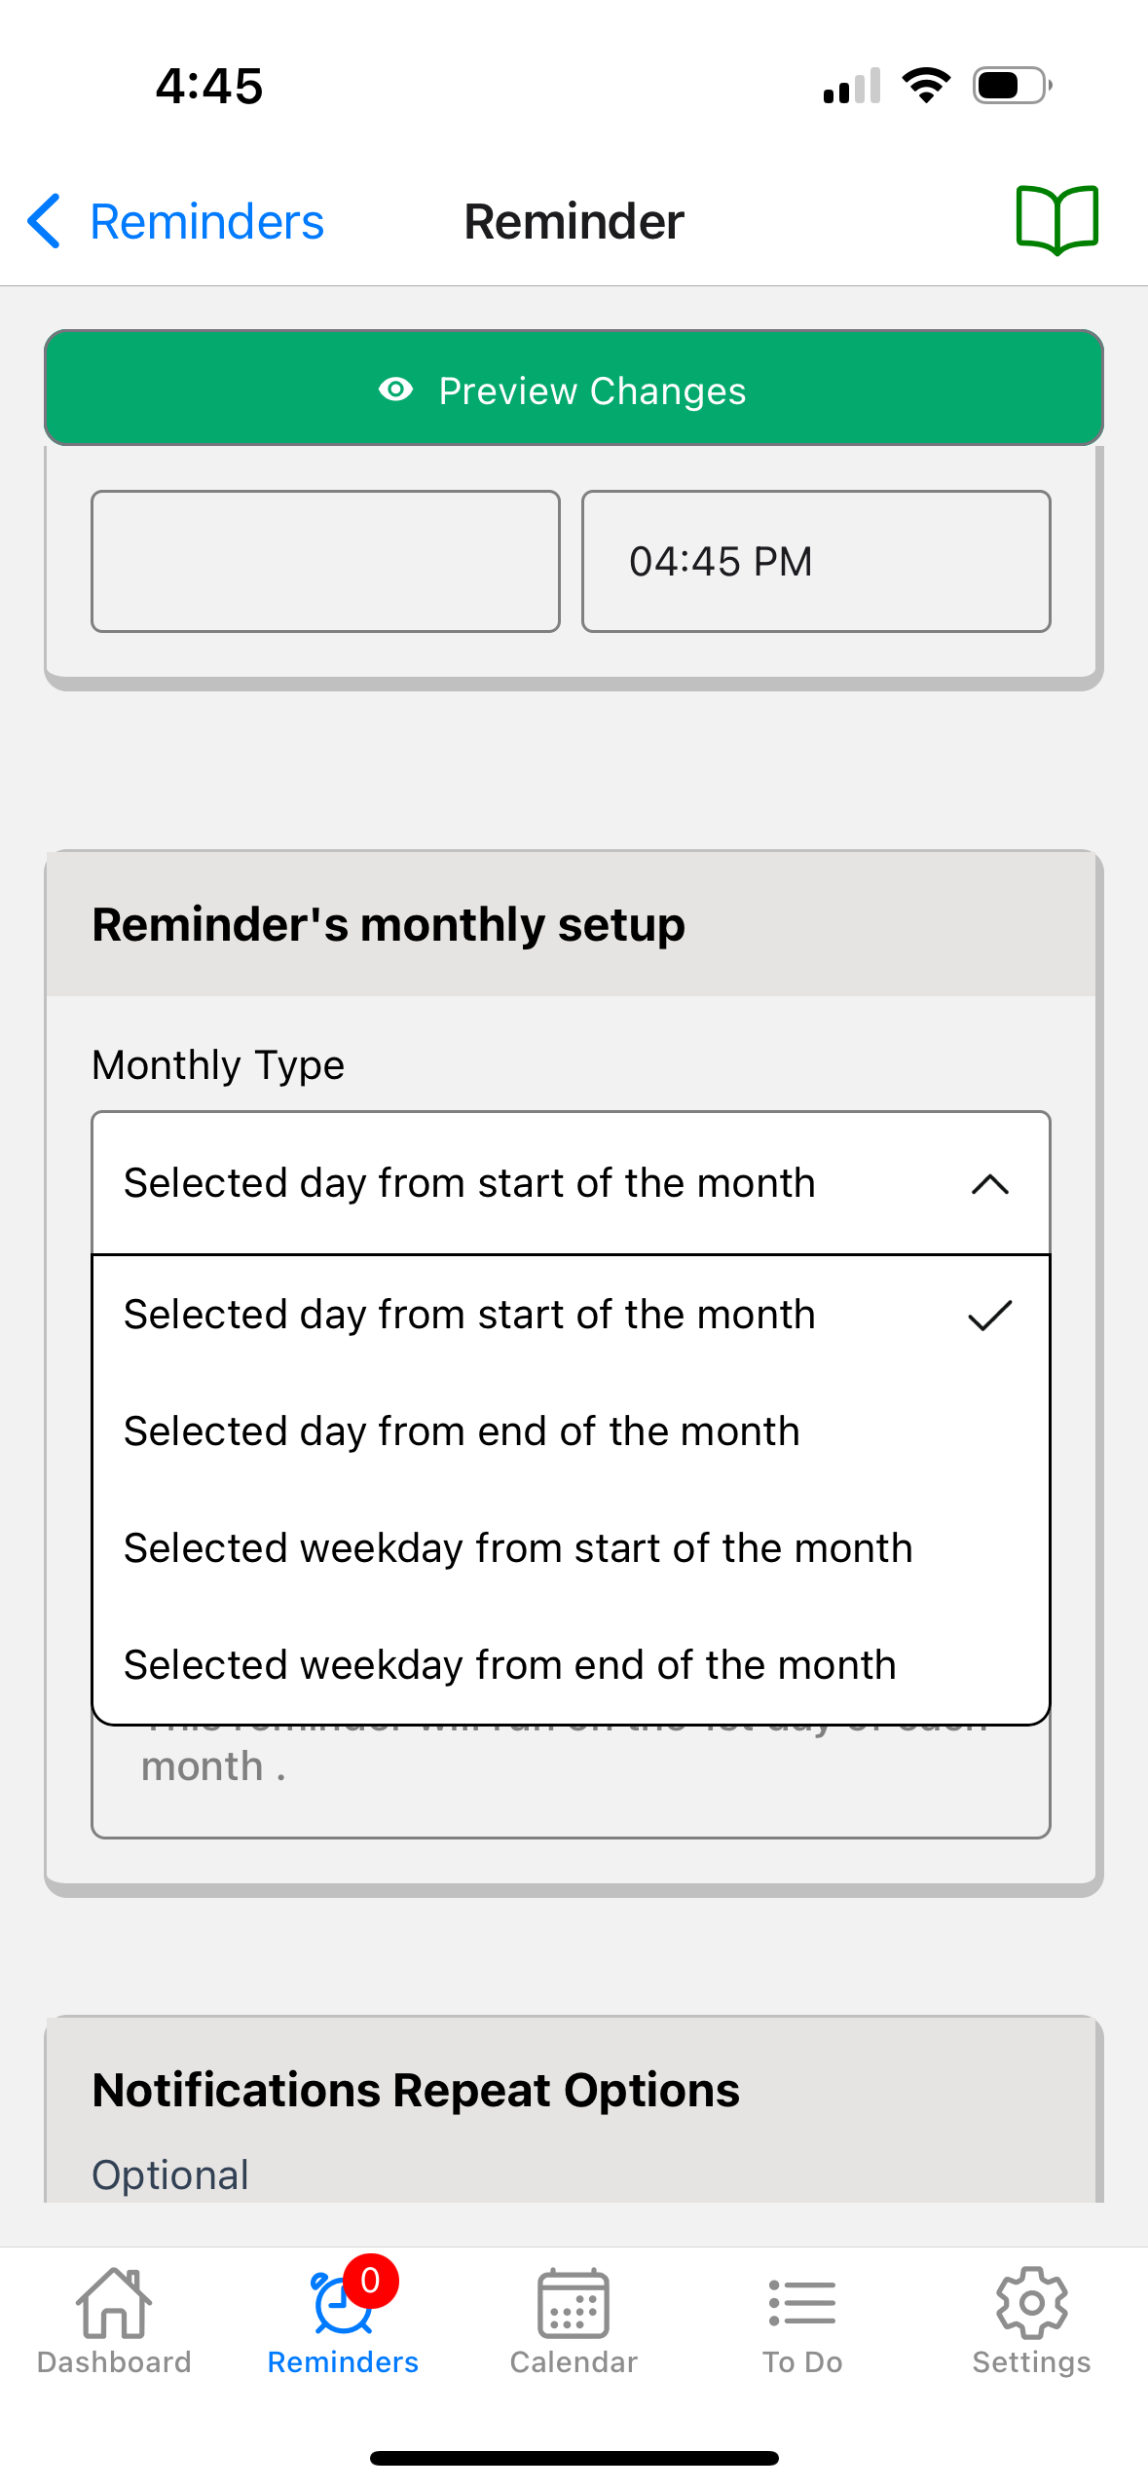The height and width of the screenshot is (2489, 1148).
Task: Tap the Reminders alarm clock icon
Action: click(339, 2306)
